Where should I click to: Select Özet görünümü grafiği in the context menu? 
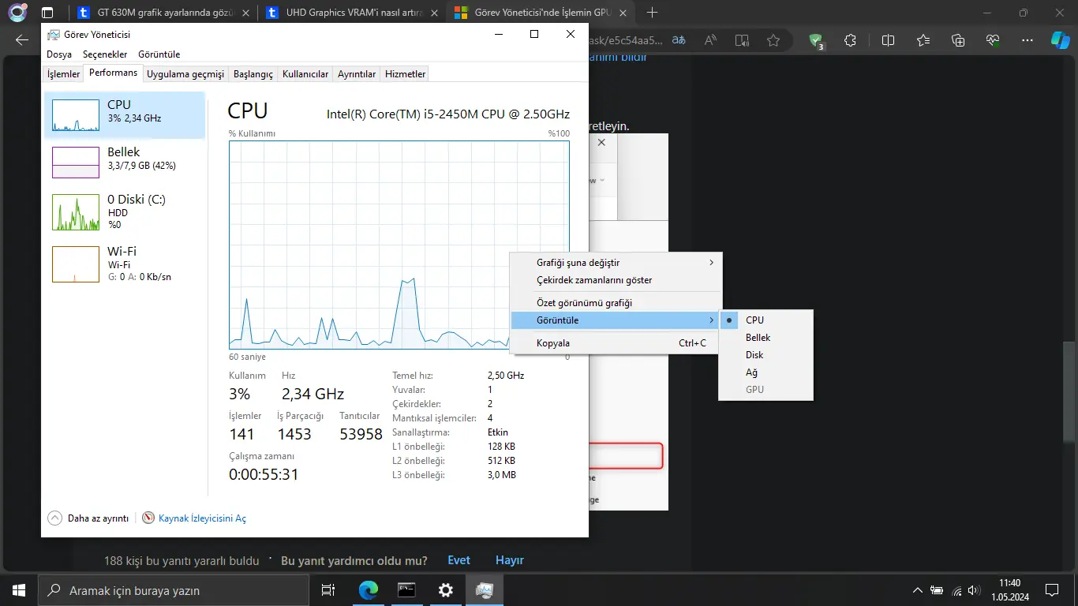coord(616,303)
